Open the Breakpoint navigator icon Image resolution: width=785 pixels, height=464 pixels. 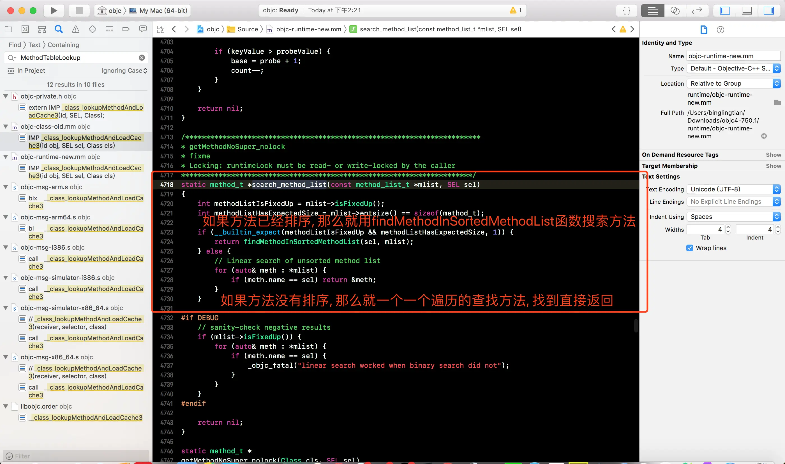click(126, 29)
